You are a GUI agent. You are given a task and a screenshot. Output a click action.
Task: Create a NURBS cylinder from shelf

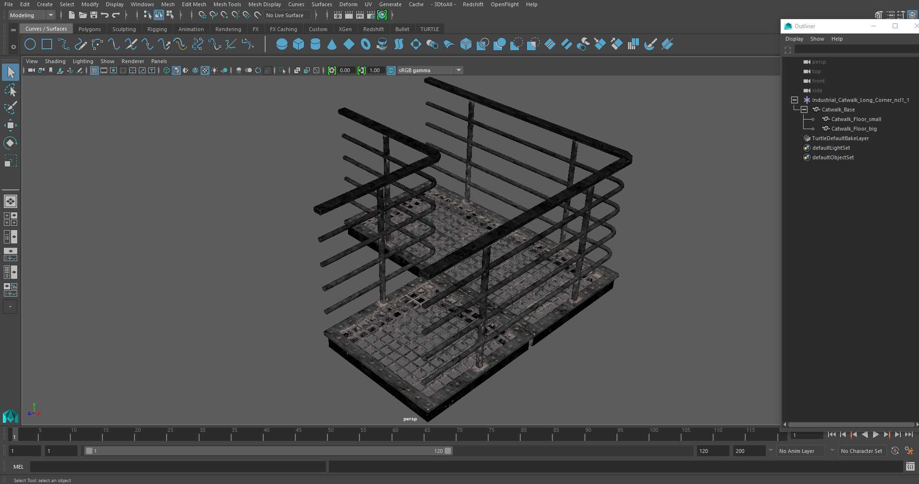pos(315,44)
